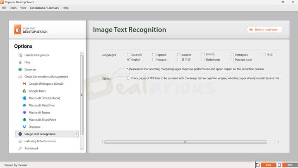This screenshot has width=298, height=168.
Task: Click the horizontal scrollbar right arrow
Action: coord(279,142)
